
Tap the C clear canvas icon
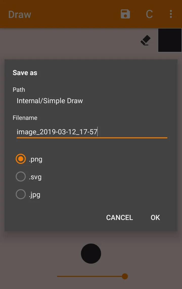[x=149, y=14]
